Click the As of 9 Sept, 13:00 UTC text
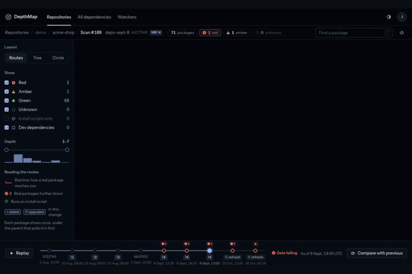The image size is (412, 274). click(x=322, y=253)
